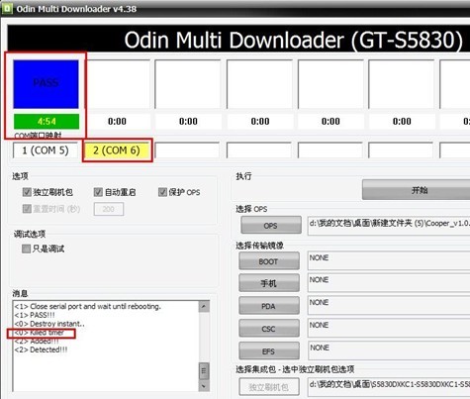The image size is (470, 399).
Task: Click the green 4:54 timer bar
Action: click(47, 121)
